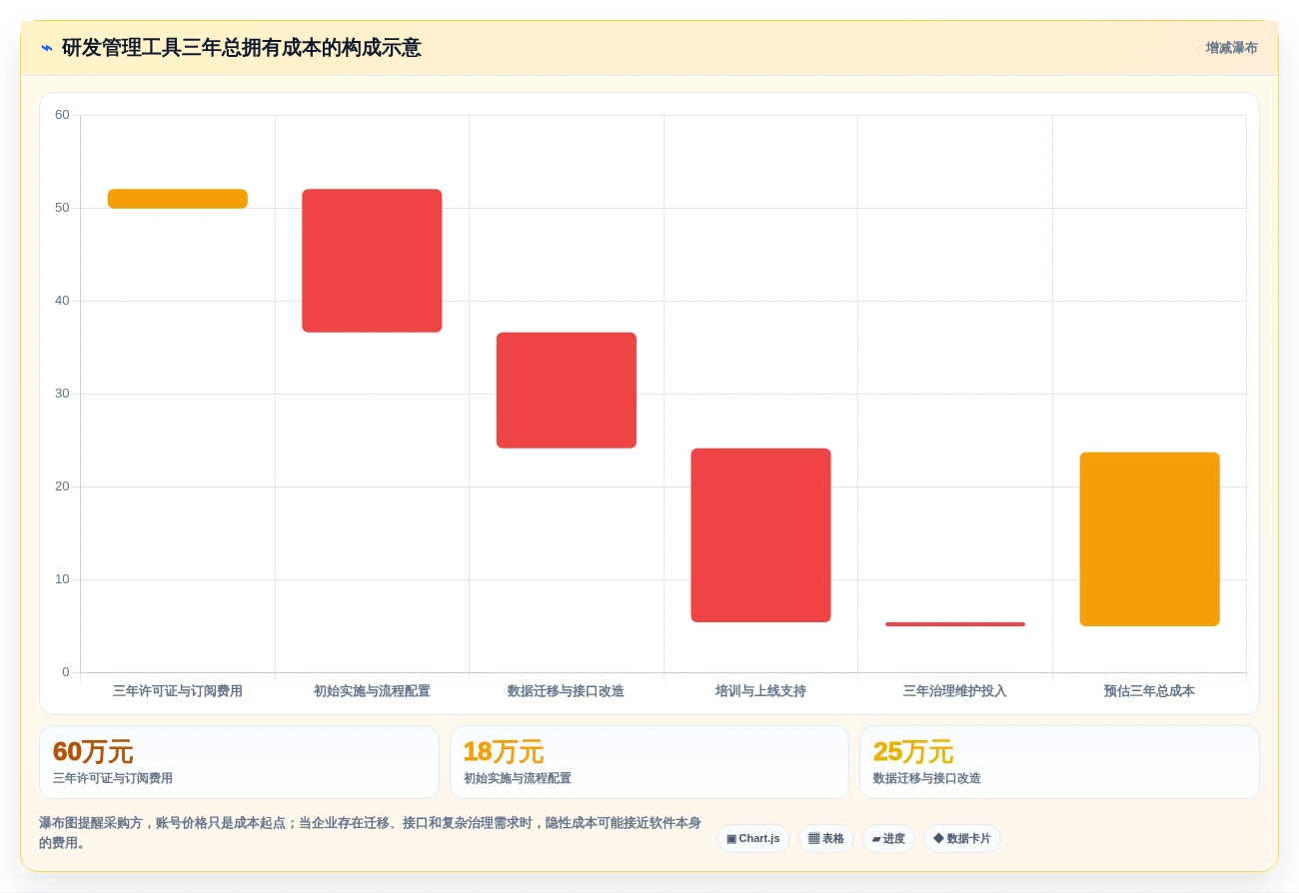Click the y-axis tick 10
1299x893 pixels.
tap(62, 579)
